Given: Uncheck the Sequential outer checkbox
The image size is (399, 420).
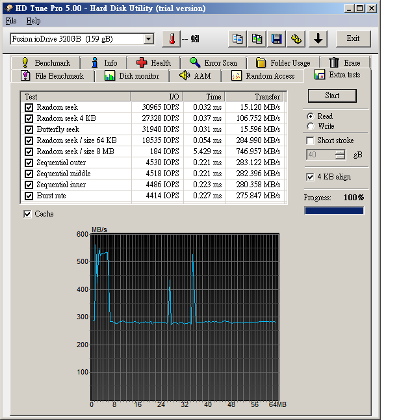Looking at the screenshot, I should pos(29,163).
